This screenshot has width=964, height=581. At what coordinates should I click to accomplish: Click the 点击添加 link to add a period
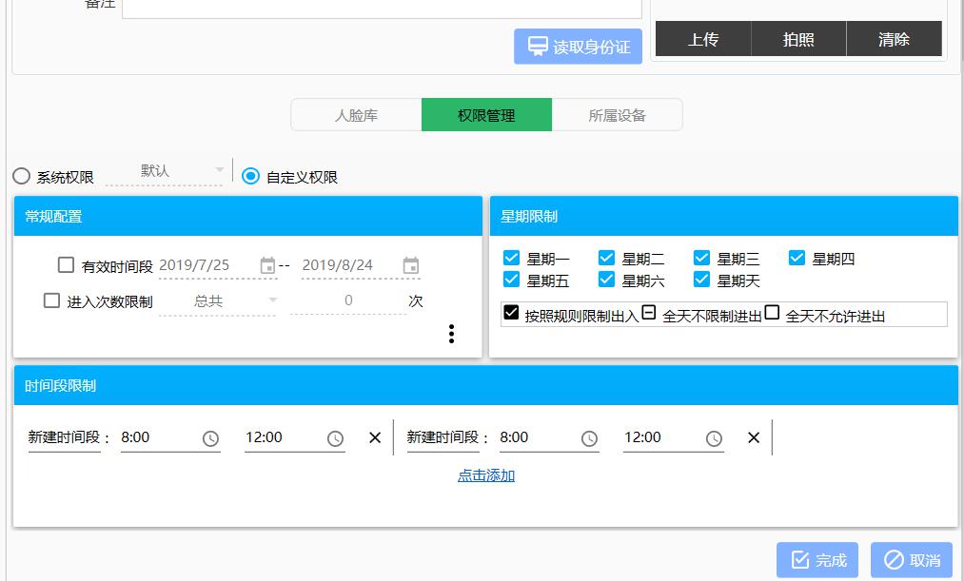coord(485,474)
